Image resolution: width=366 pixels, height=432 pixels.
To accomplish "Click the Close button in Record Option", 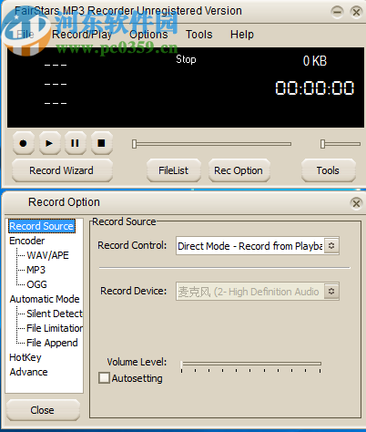I will (43, 410).
